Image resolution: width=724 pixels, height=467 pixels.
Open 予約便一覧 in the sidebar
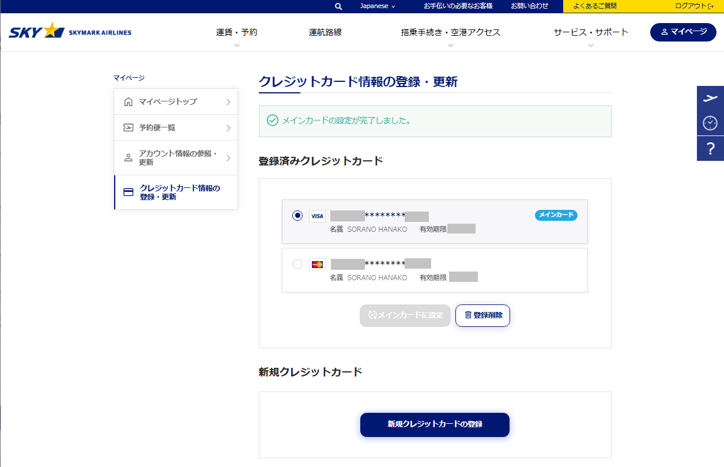click(176, 127)
